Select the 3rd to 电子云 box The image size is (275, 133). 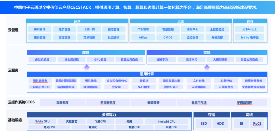coord(250,37)
